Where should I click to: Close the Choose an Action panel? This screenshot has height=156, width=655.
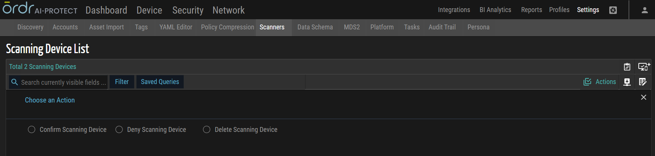[644, 97]
